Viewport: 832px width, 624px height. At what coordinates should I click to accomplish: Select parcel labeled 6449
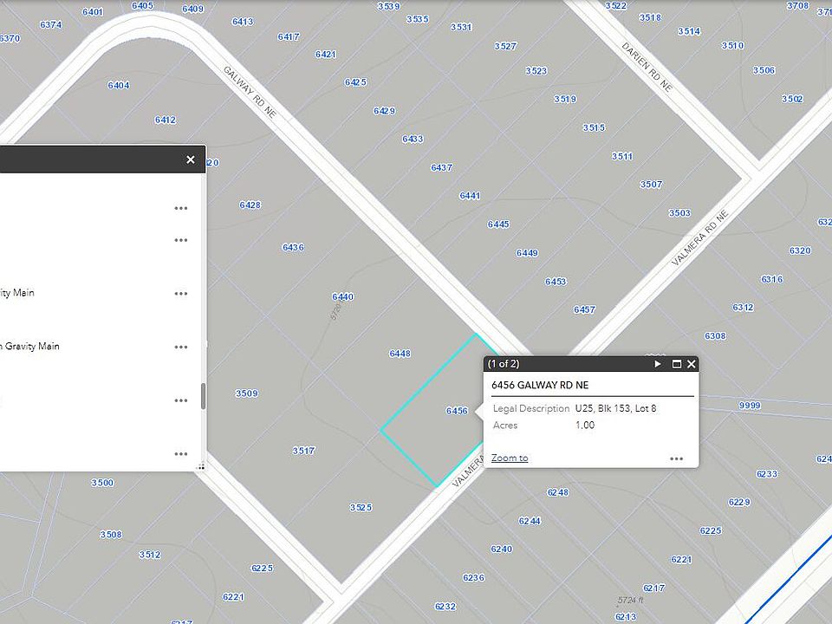[x=527, y=252]
